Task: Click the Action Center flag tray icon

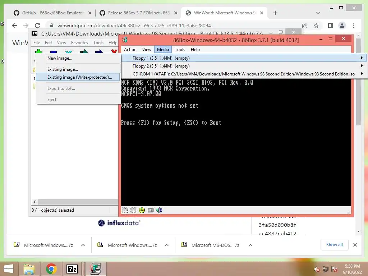Action: coord(334,269)
